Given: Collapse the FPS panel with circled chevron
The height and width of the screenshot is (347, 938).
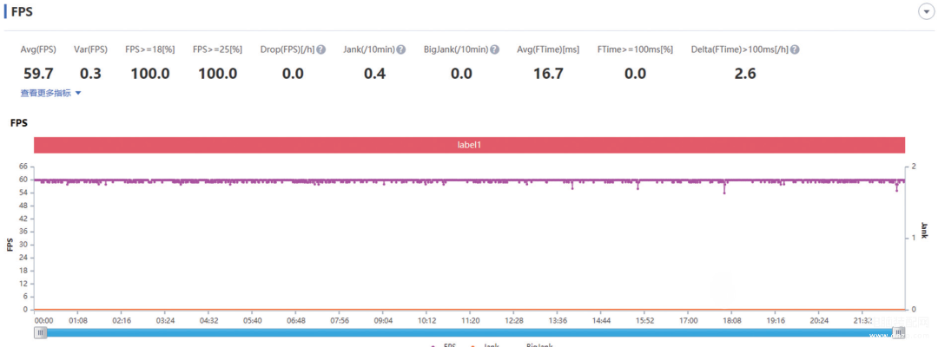Looking at the screenshot, I should (925, 11).
